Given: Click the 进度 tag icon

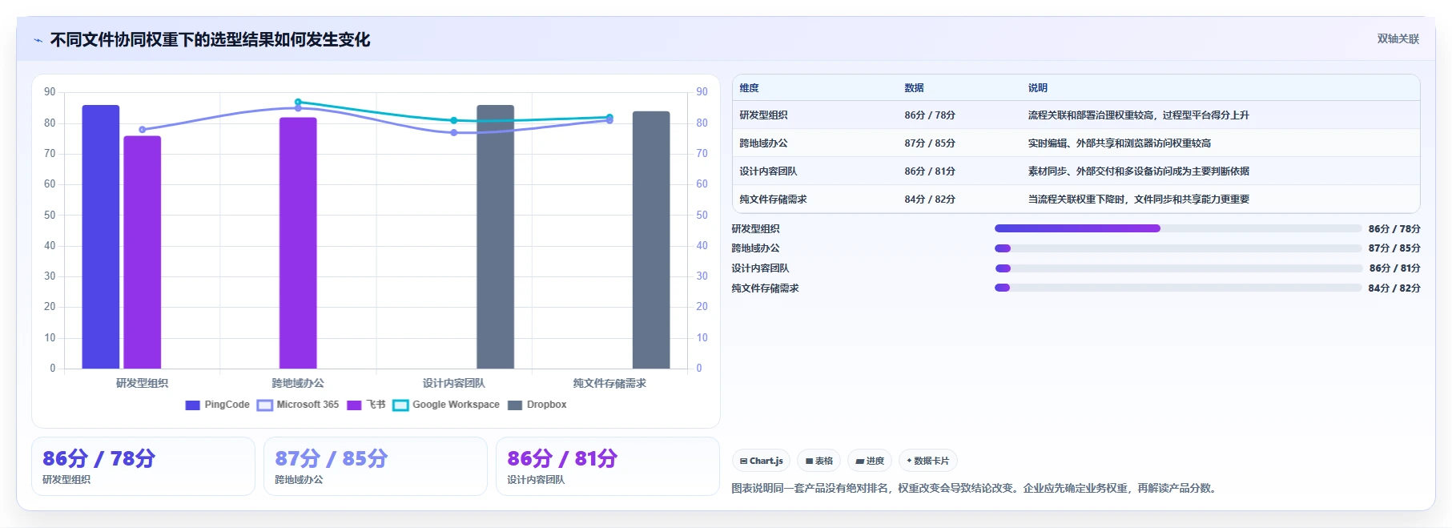Looking at the screenshot, I should (x=859, y=461).
